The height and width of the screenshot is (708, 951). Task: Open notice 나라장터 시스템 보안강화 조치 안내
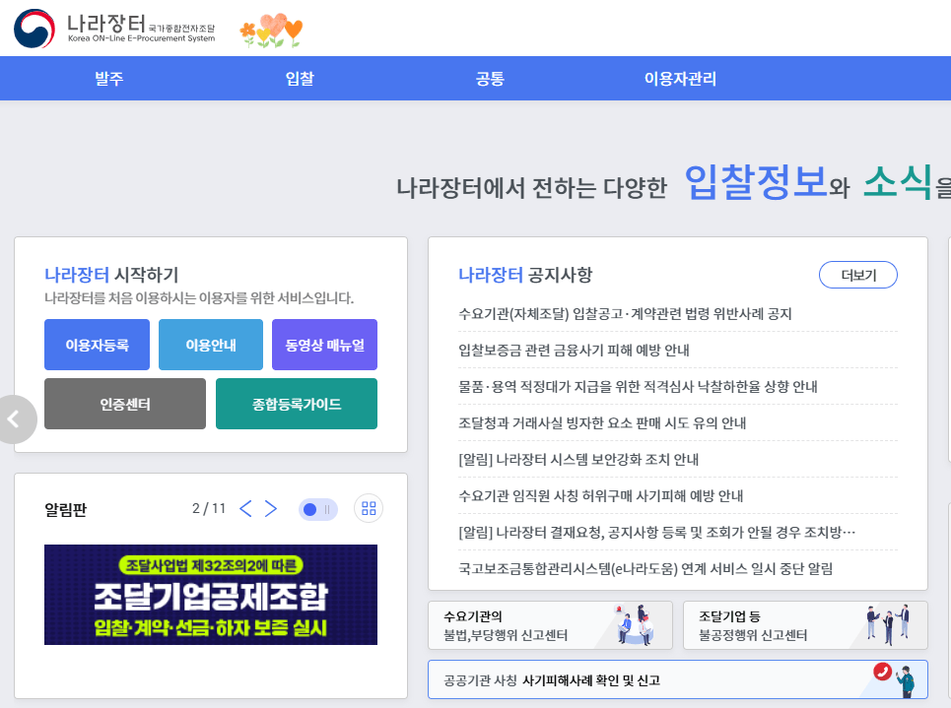[578, 460]
